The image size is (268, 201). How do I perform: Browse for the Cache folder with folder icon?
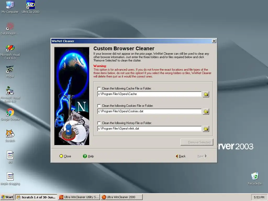pos(206,94)
